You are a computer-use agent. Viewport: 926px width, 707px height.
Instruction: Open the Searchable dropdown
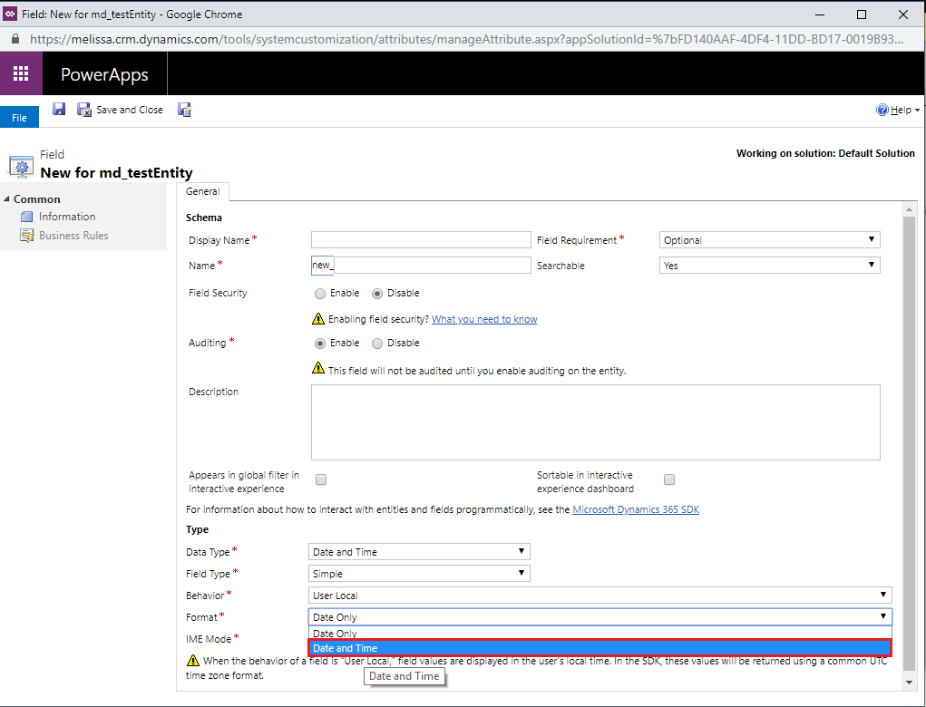769,265
